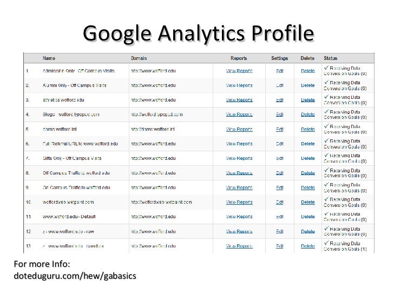Edit the On Campus Traffic profile
394x295 pixels.
(x=280, y=187)
